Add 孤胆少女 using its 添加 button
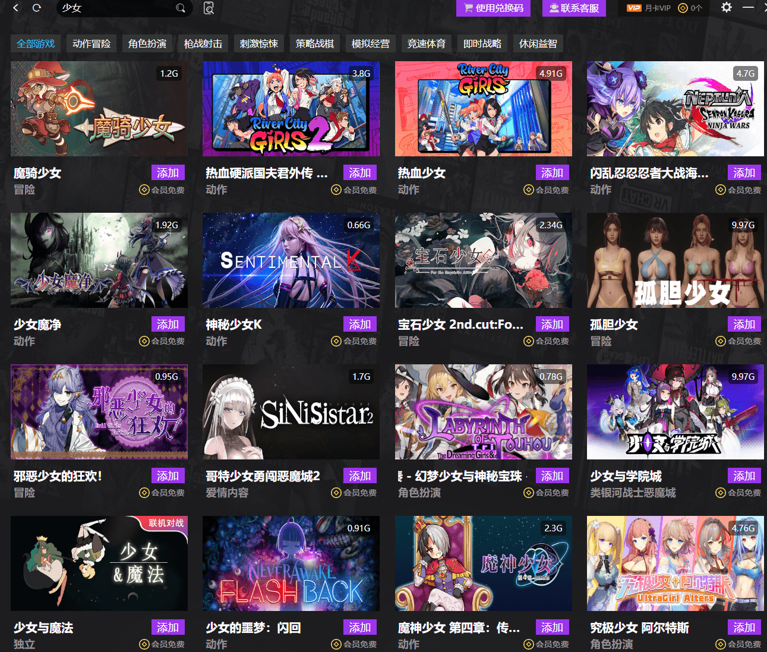Screen dimensions: 767x652 [744, 324]
